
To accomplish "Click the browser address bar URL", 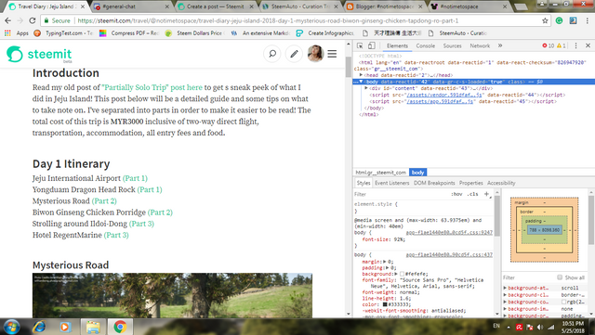I will 268,20.
